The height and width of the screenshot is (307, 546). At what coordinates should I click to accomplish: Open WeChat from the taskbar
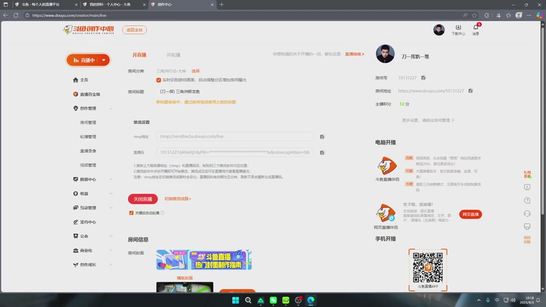[x=273, y=300]
